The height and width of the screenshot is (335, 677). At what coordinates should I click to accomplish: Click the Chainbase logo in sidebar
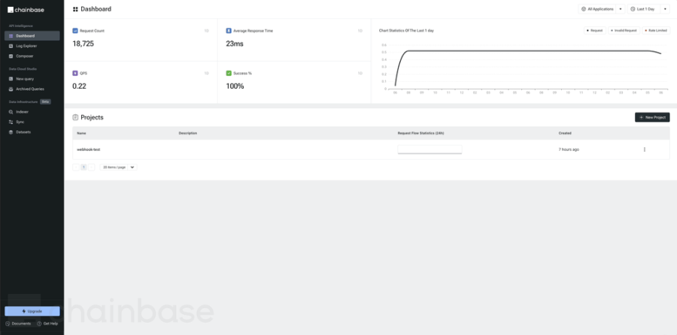27,9
